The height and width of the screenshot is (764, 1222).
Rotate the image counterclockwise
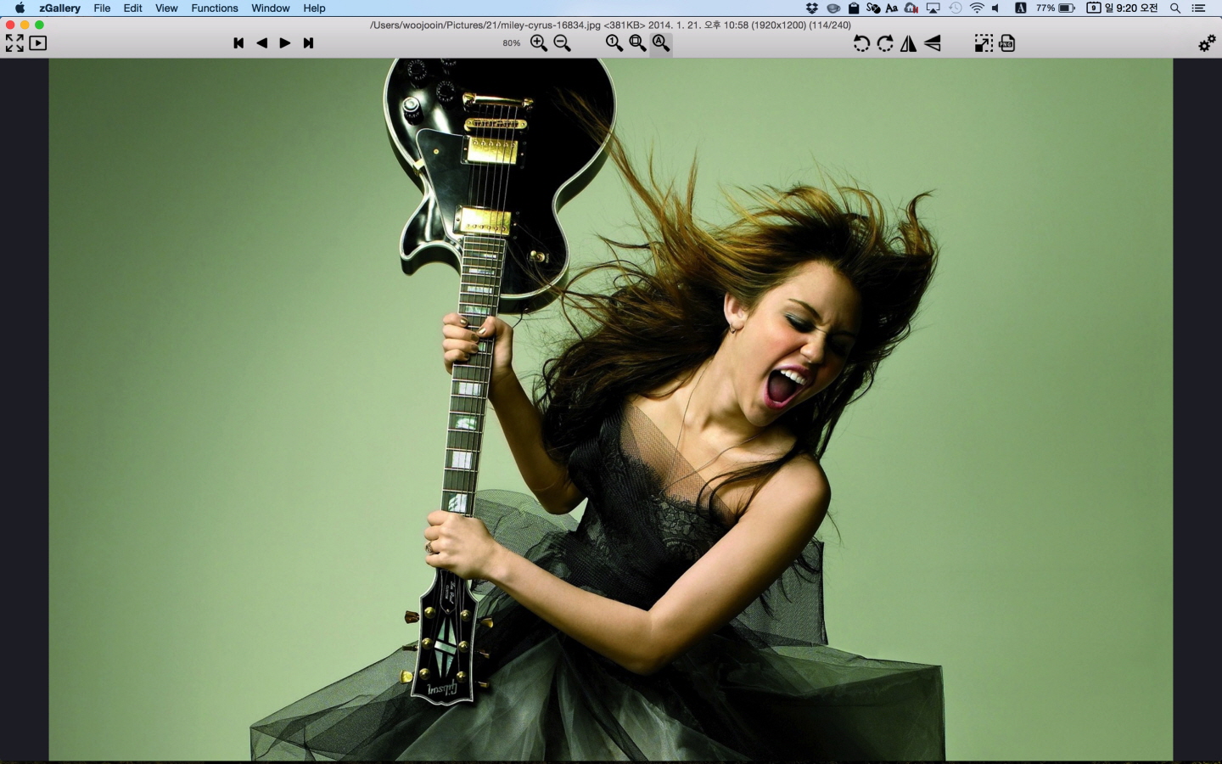pyautogui.click(x=861, y=43)
